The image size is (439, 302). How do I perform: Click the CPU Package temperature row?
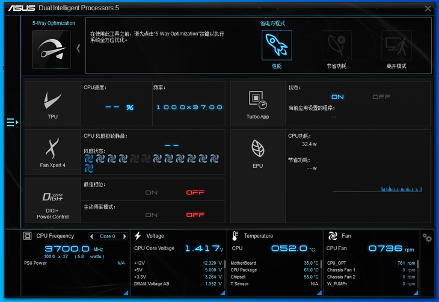coord(274,270)
